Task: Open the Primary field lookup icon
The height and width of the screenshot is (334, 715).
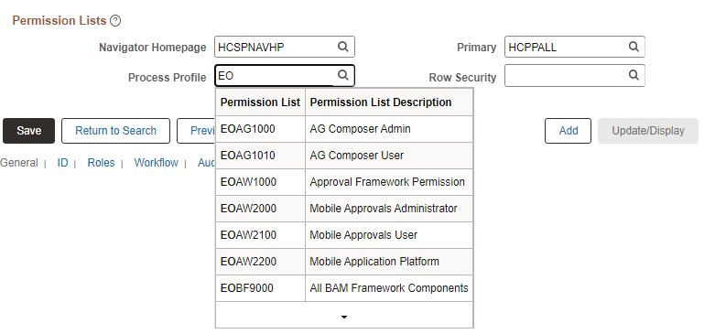Action: 634,47
